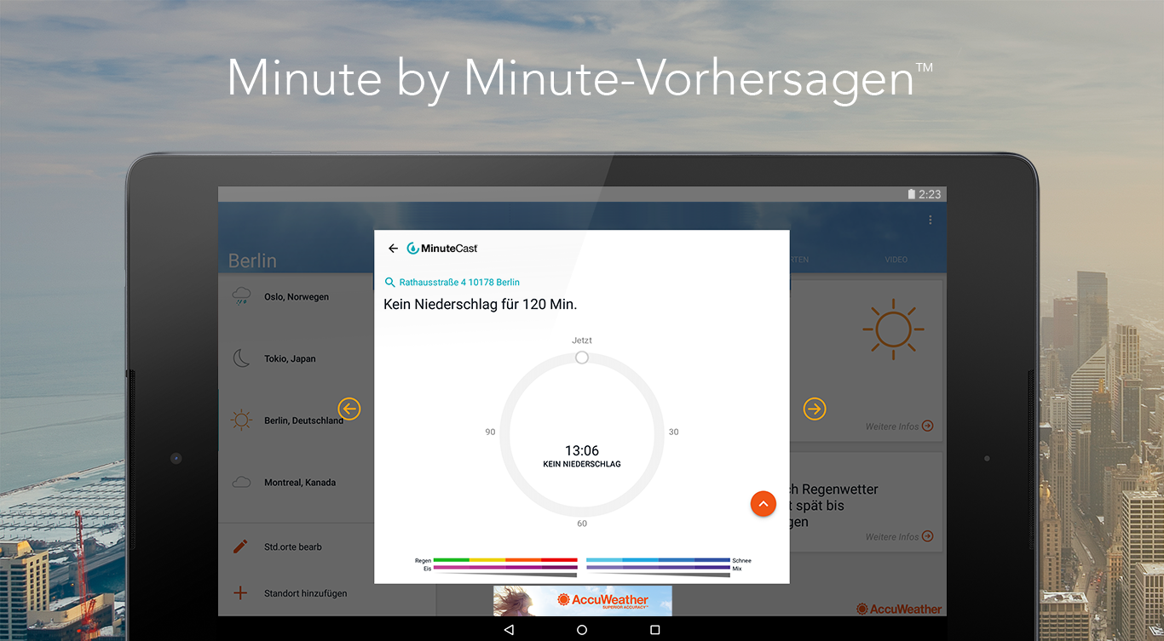Open Std.orte bearb option
Screen dimensions: 1164x641
293,547
